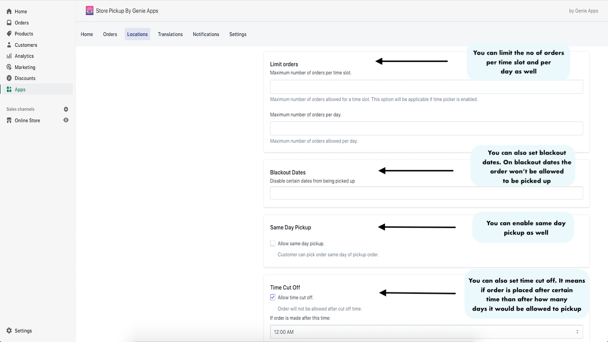Image resolution: width=608 pixels, height=342 pixels.
Task: Enable Allow same day pickup checkbox
Action: point(273,243)
